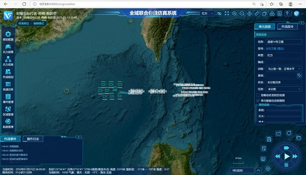The width and height of the screenshot is (306, 175).
Task: Click the 编辑模式 button
Action: (39, 24)
